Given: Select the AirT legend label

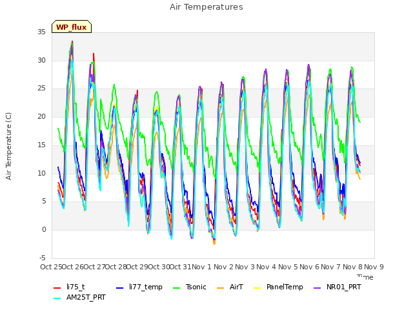Looking at the screenshot, I should [x=236, y=287].
